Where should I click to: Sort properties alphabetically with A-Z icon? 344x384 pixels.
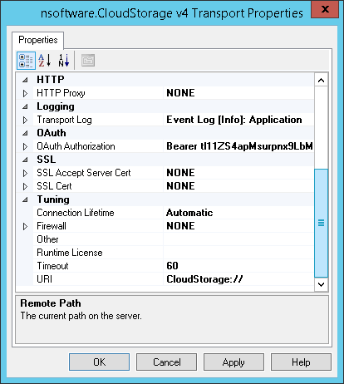[x=45, y=61]
